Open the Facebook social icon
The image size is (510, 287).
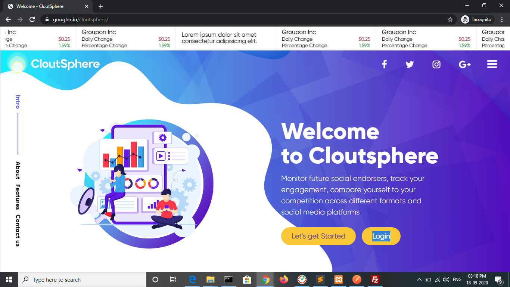click(384, 64)
